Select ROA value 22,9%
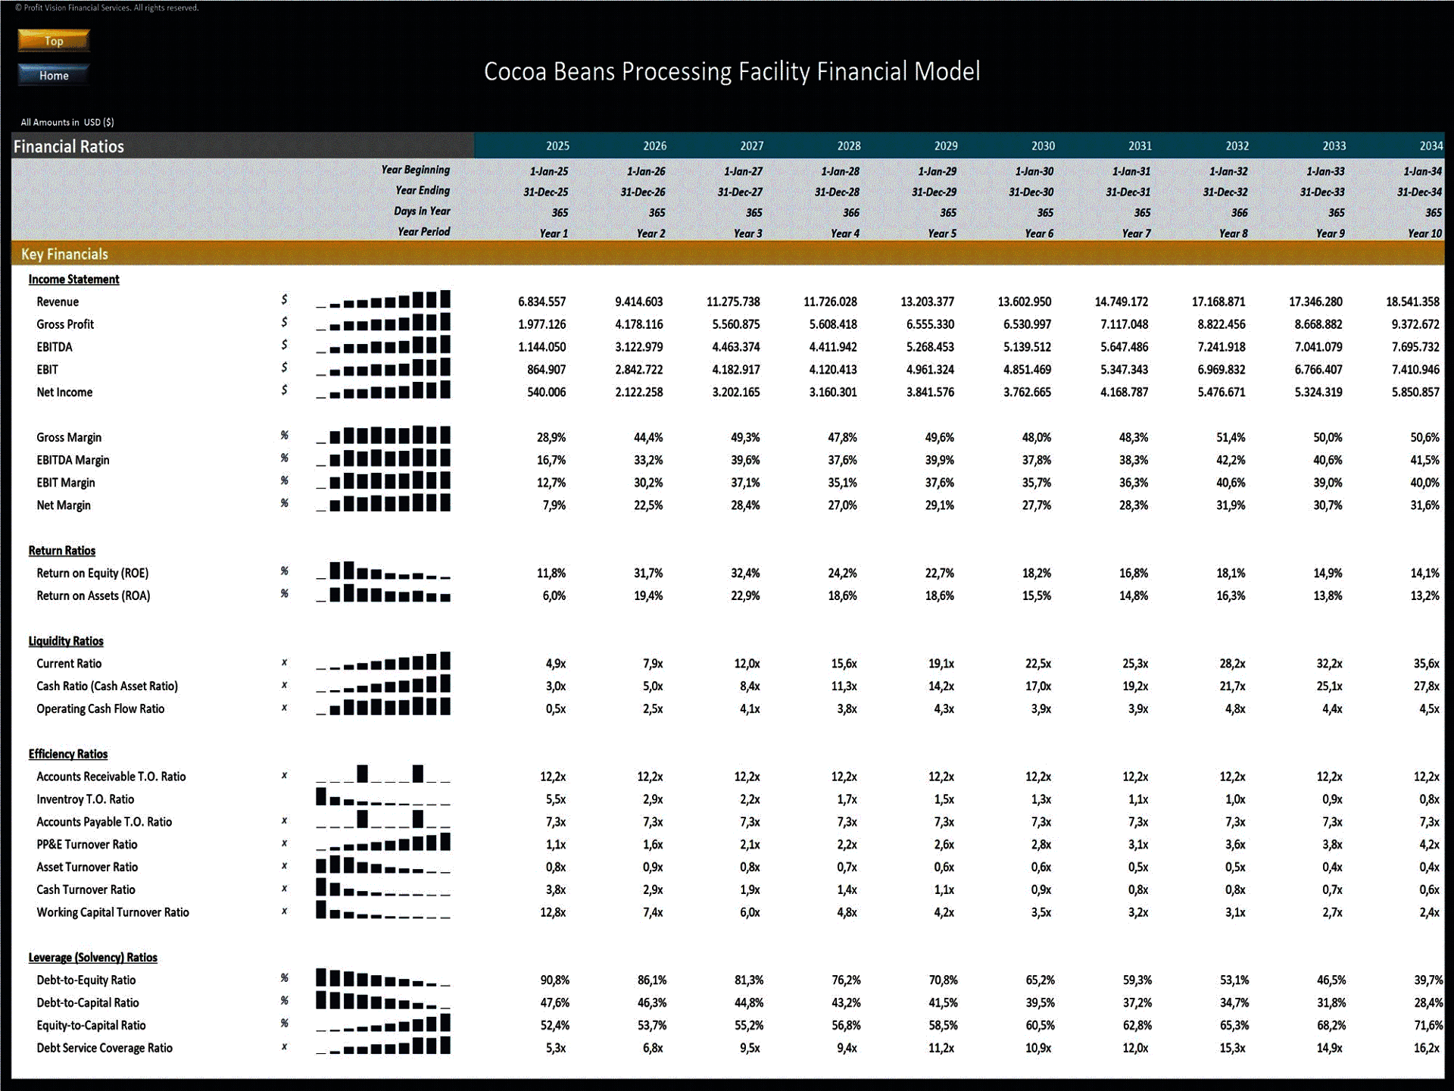 [x=745, y=596]
